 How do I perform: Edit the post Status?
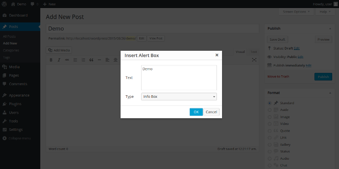[297, 48]
